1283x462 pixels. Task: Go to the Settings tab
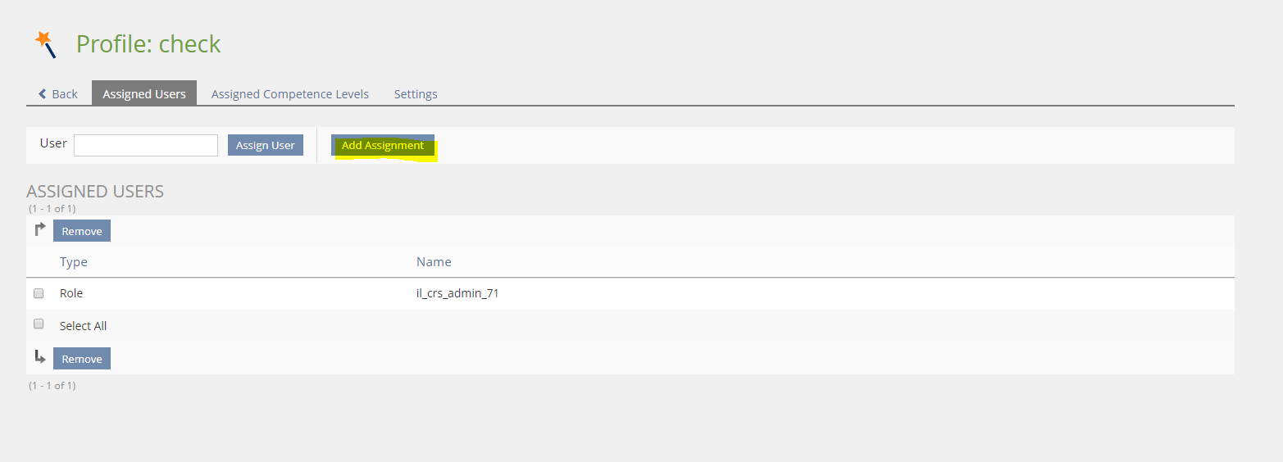coord(416,94)
